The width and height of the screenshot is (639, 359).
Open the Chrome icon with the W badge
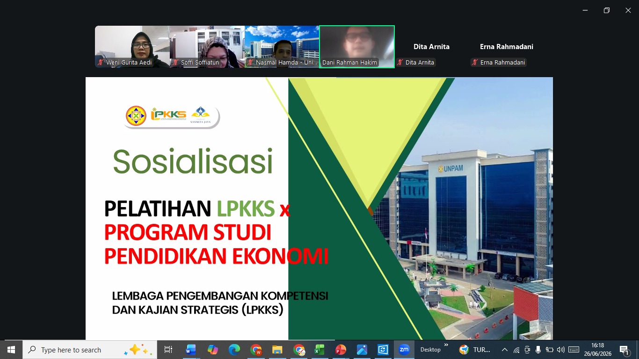[x=256, y=350]
